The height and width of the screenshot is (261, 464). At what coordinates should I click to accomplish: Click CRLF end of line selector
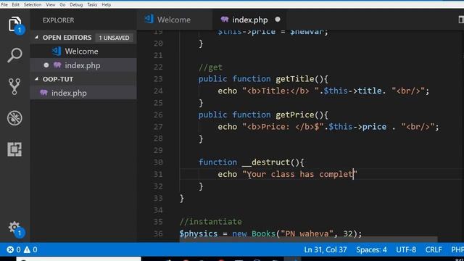point(434,249)
